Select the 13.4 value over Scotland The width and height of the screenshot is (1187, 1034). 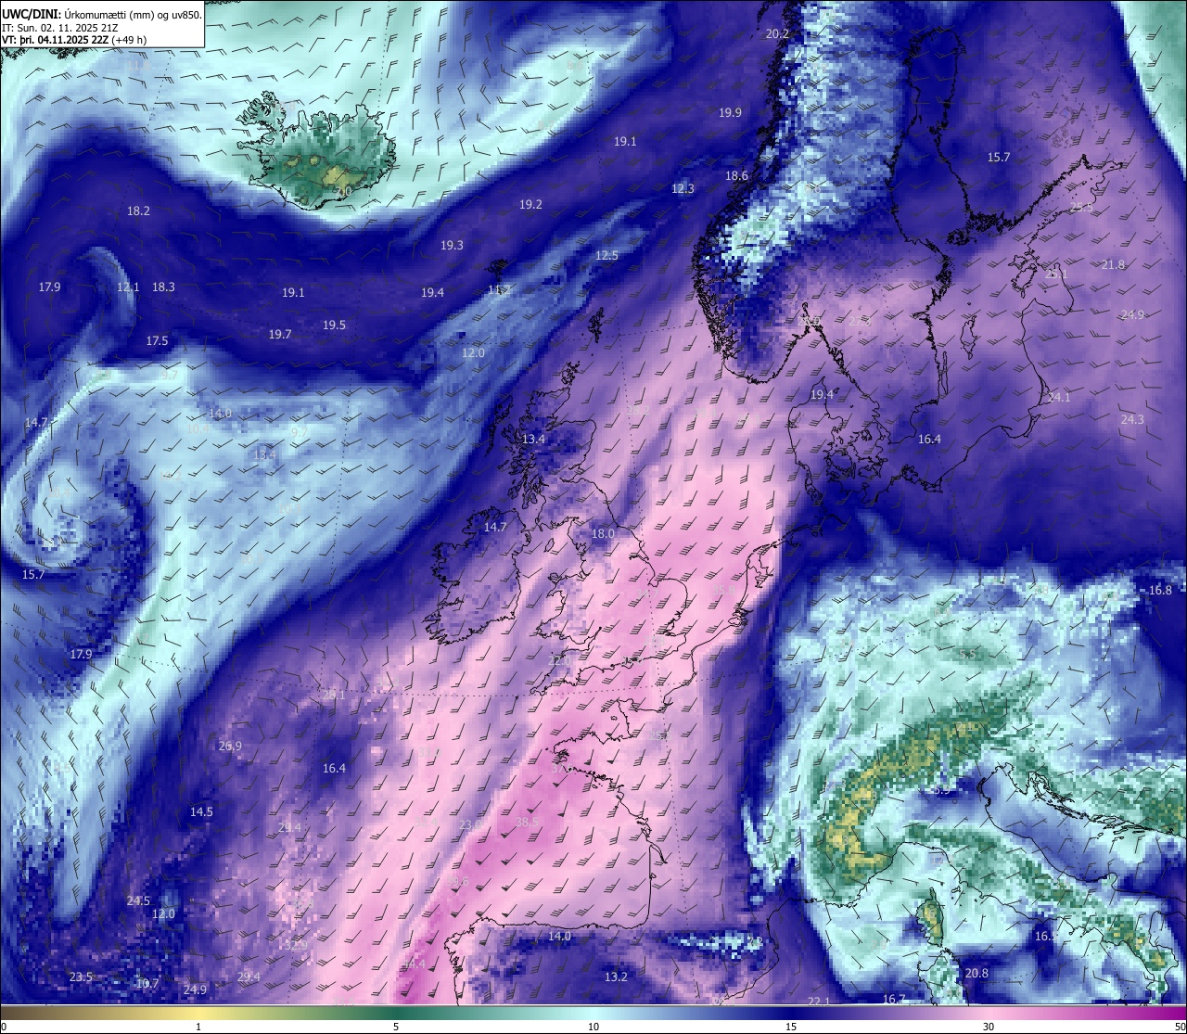pyautogui.click(x=533, y=439)
